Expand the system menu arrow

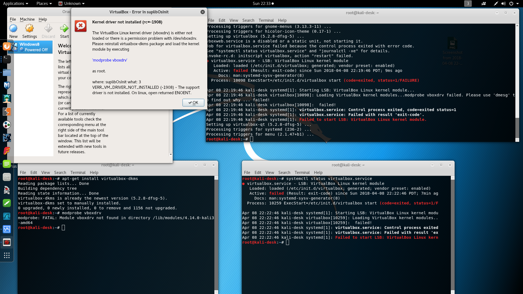tap(517, 4)
